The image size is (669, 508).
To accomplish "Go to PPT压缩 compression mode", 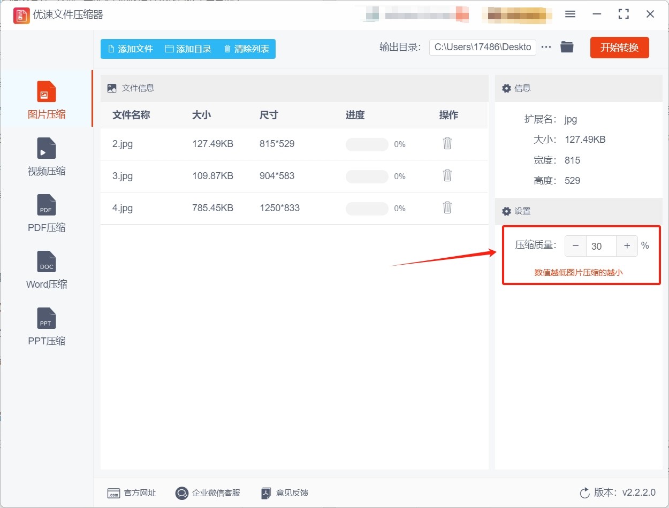I will coord(47,327).
